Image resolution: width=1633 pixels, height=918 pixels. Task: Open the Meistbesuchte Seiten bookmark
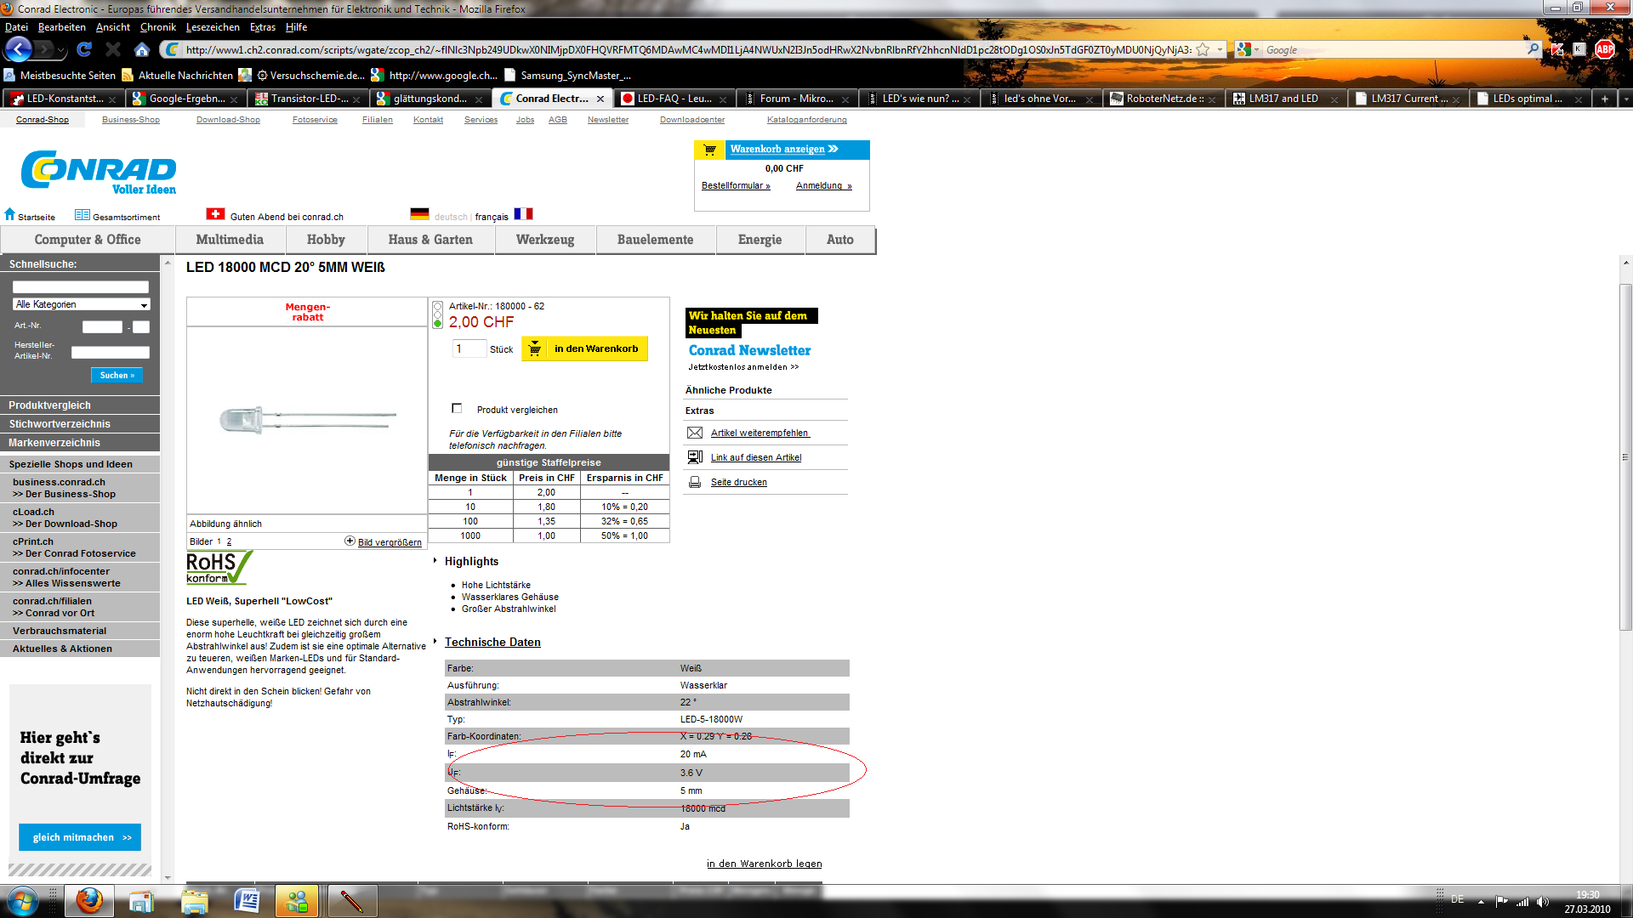[60, 76]
